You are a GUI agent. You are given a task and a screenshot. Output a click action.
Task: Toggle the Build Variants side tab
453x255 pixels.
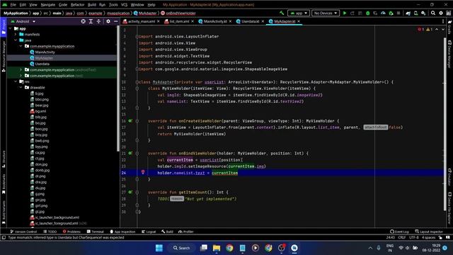tap(4, 212)
